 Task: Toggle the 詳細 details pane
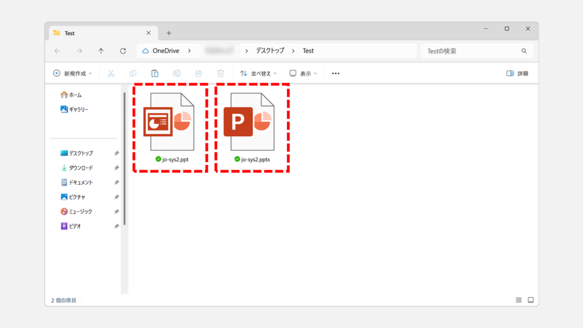click(517, 73)
